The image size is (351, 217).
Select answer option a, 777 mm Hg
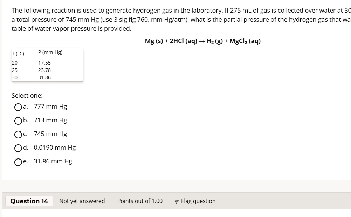click(x=19, y=107)
